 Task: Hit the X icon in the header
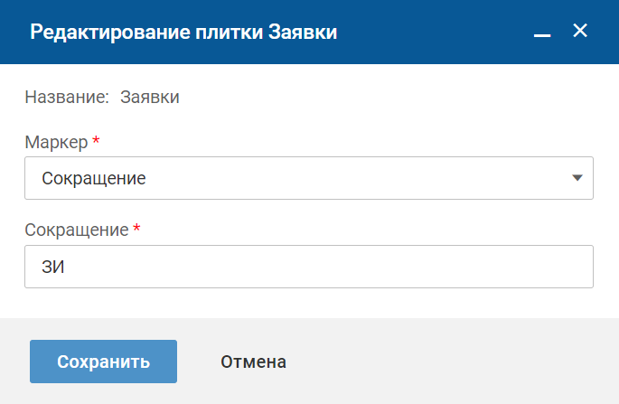click(x=580, y=32)
